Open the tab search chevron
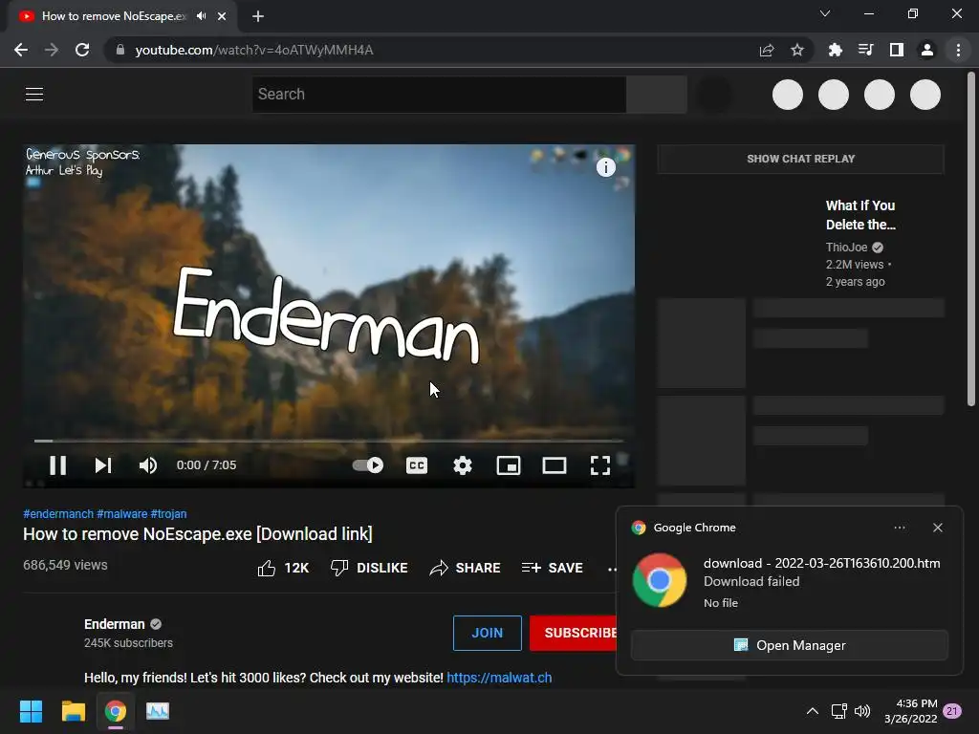 (x=825, y=13)
